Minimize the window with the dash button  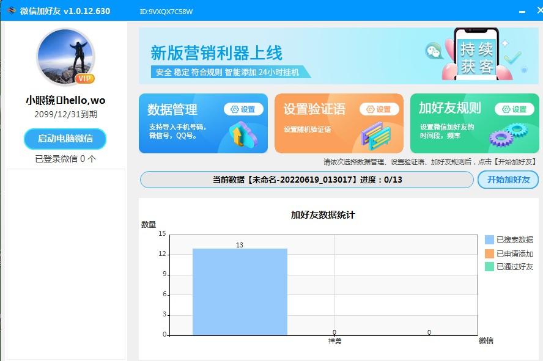click(x=522, y=12)
